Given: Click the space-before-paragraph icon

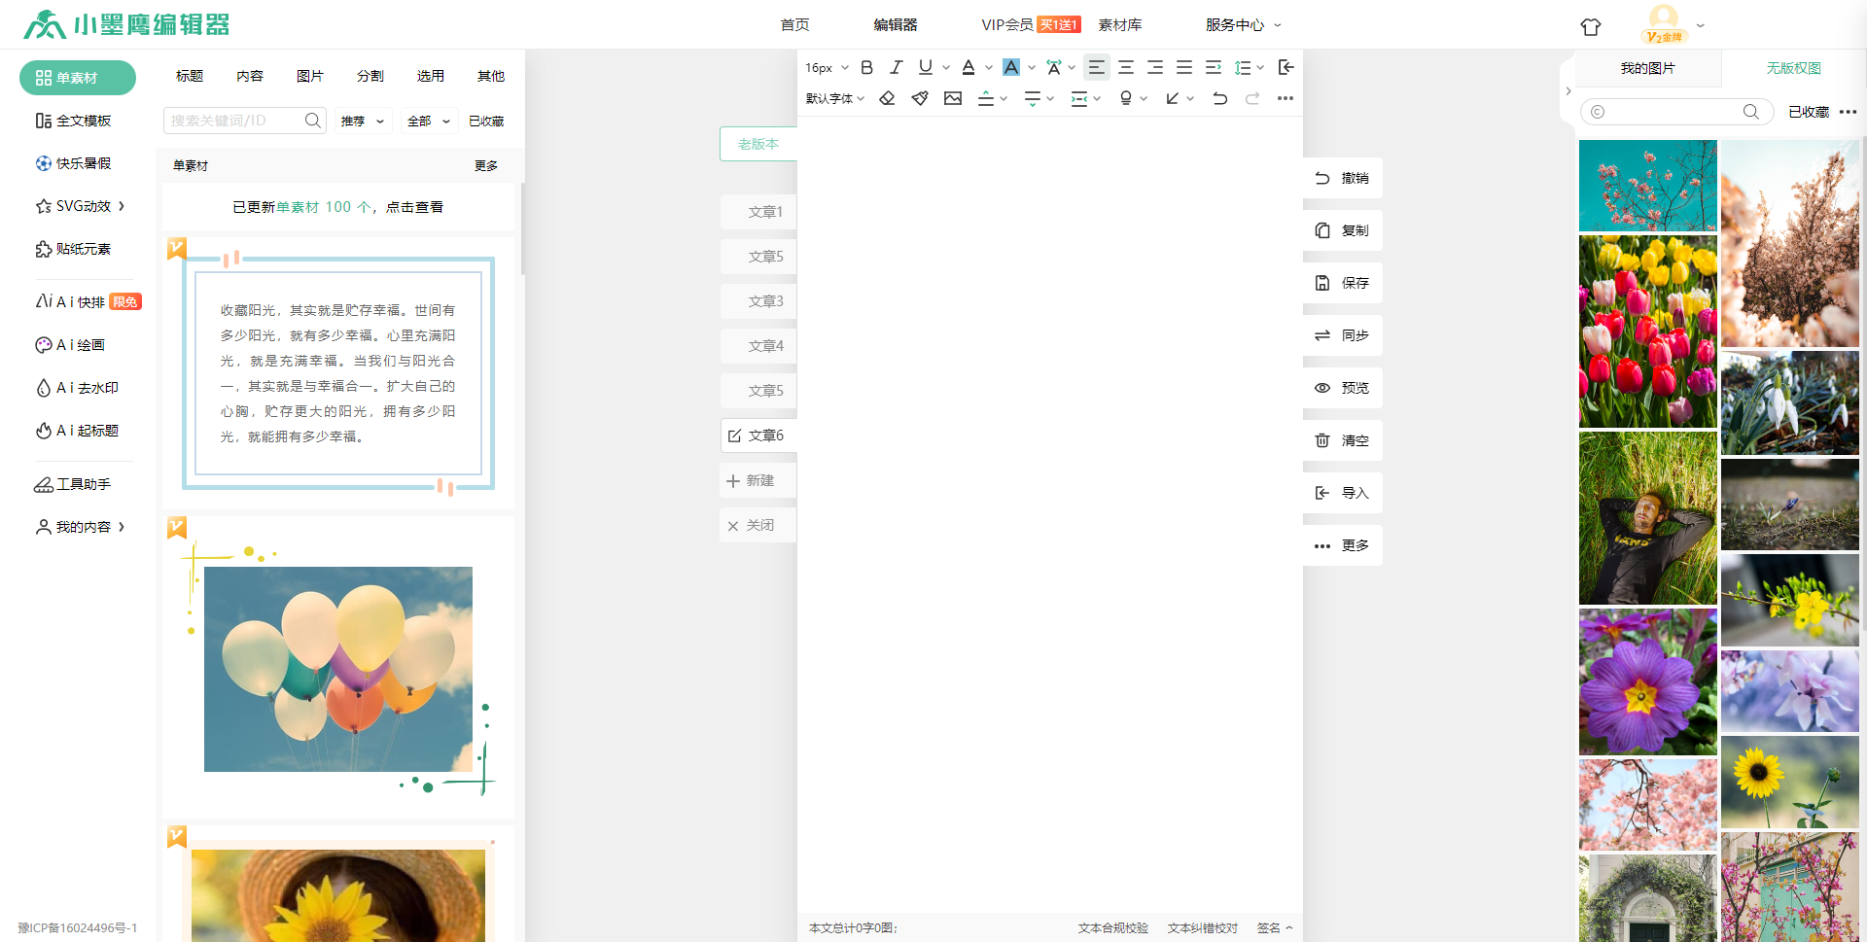Looking at the screenshot, I should [986, 98].
